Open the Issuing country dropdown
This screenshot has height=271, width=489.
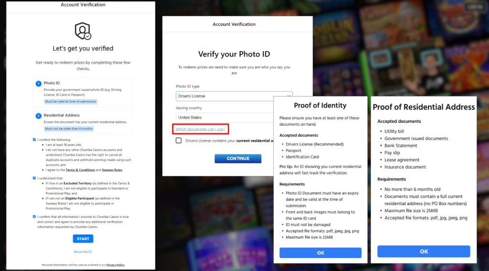[x=224, y=118]
